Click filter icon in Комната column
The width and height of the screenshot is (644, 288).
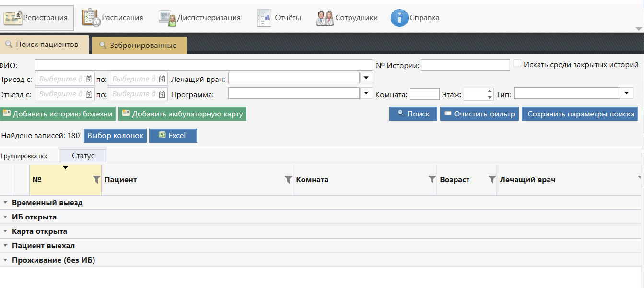tap(432, 180)
